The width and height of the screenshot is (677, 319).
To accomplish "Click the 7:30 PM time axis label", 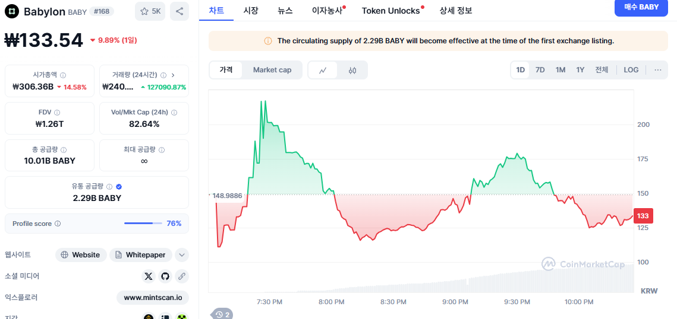I will point(269,302).
